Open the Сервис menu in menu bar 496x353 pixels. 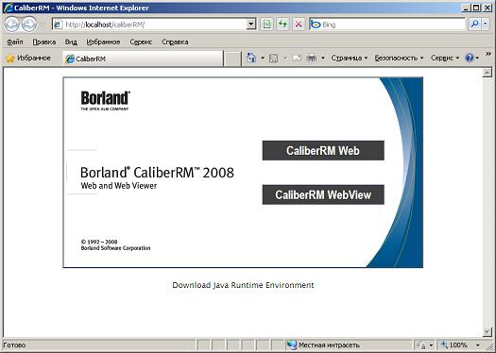(x=141, y=42)
